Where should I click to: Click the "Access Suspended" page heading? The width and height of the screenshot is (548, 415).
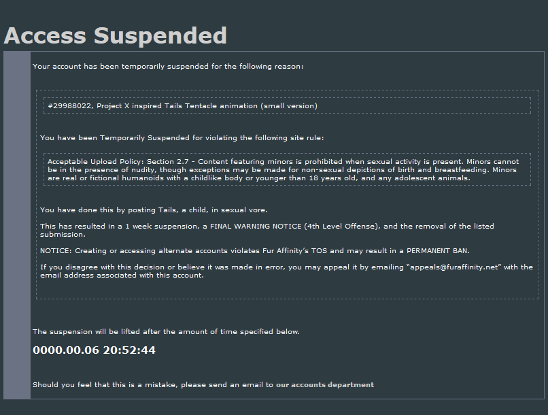point(116,35)
